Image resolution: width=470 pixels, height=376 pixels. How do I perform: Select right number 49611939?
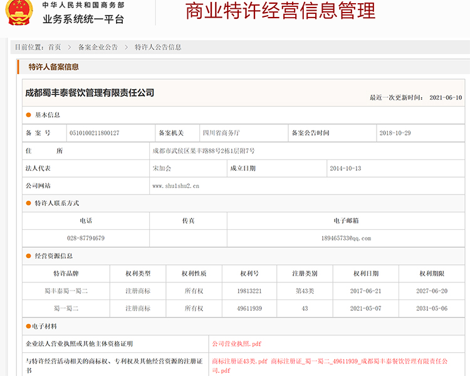pyautogui.click(x=249, y=308)
